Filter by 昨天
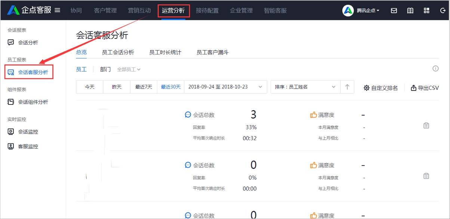 (117, 87)
